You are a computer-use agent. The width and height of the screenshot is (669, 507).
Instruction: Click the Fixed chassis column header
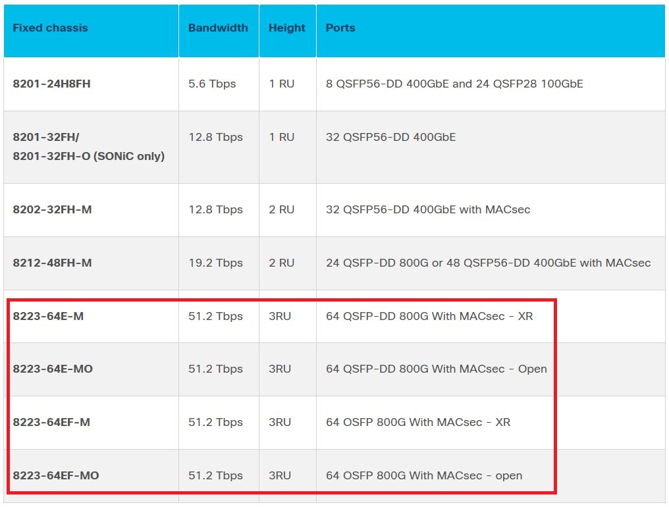pos(50,28)
